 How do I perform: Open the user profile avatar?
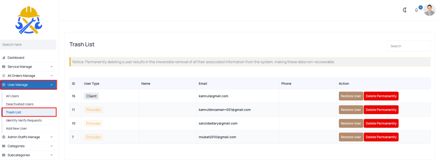click(x=429, y=10)
